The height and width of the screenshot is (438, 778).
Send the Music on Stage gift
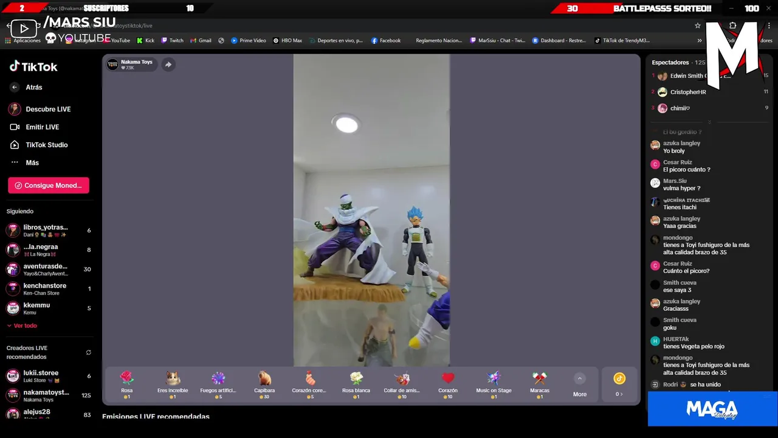[494, 385]
